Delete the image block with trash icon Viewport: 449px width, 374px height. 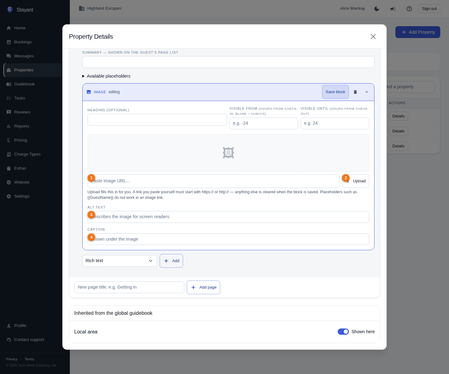[355, 92]
